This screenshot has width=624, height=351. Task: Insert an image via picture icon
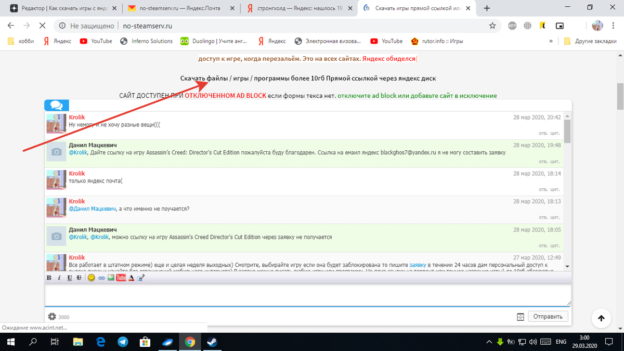click(x=111, y=278)
